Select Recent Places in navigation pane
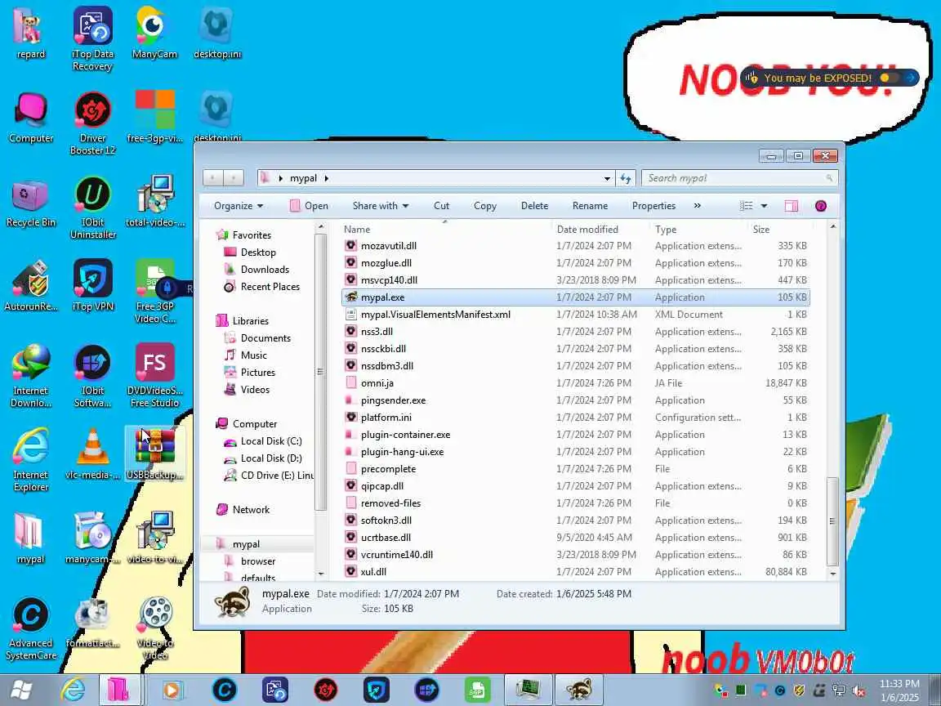Viewport: 941px width, 706px height. [x=270, y=287]
